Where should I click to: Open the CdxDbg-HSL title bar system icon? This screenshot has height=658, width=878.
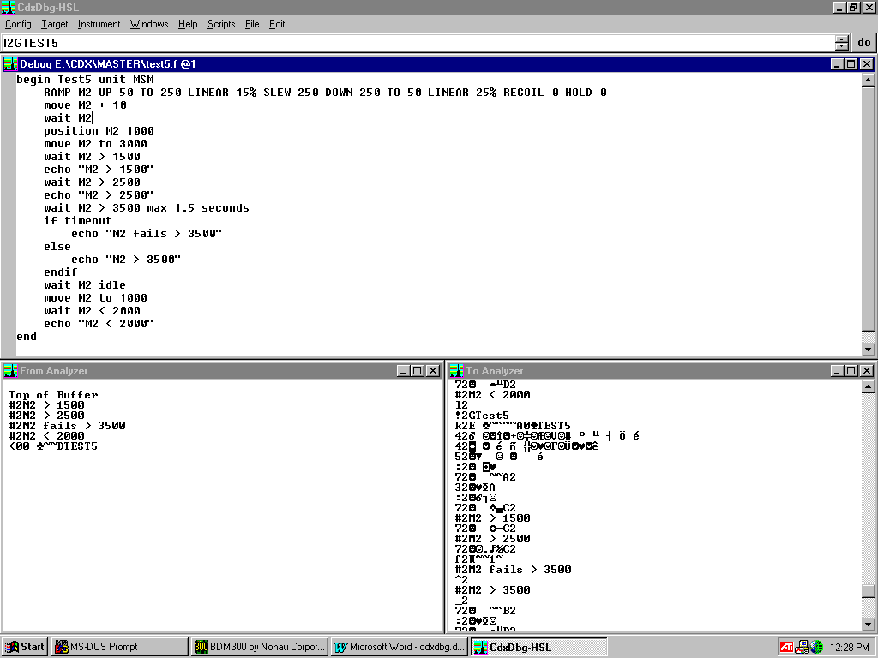[8, 7]
